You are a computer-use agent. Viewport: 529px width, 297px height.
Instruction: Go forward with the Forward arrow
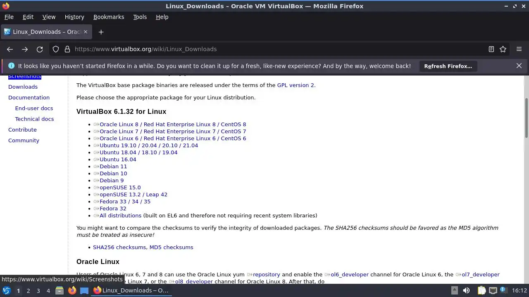[x=25, y=49]
